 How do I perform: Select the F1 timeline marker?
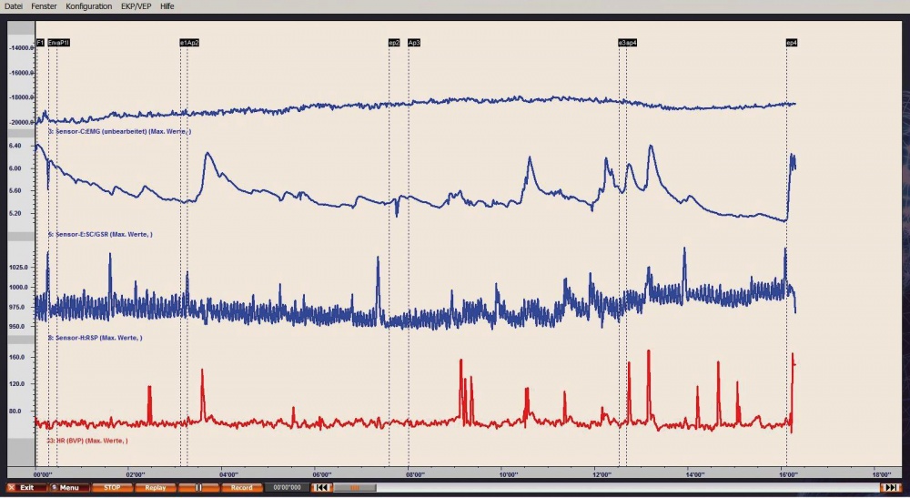[40, 43]
